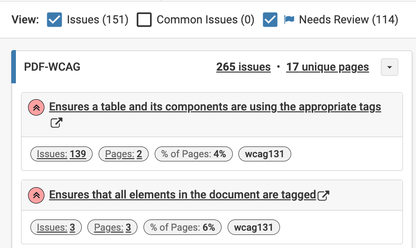Uncheck the Issues (151) checkbox
Viewport: 416px width, 248px height.
click(55, 20)
